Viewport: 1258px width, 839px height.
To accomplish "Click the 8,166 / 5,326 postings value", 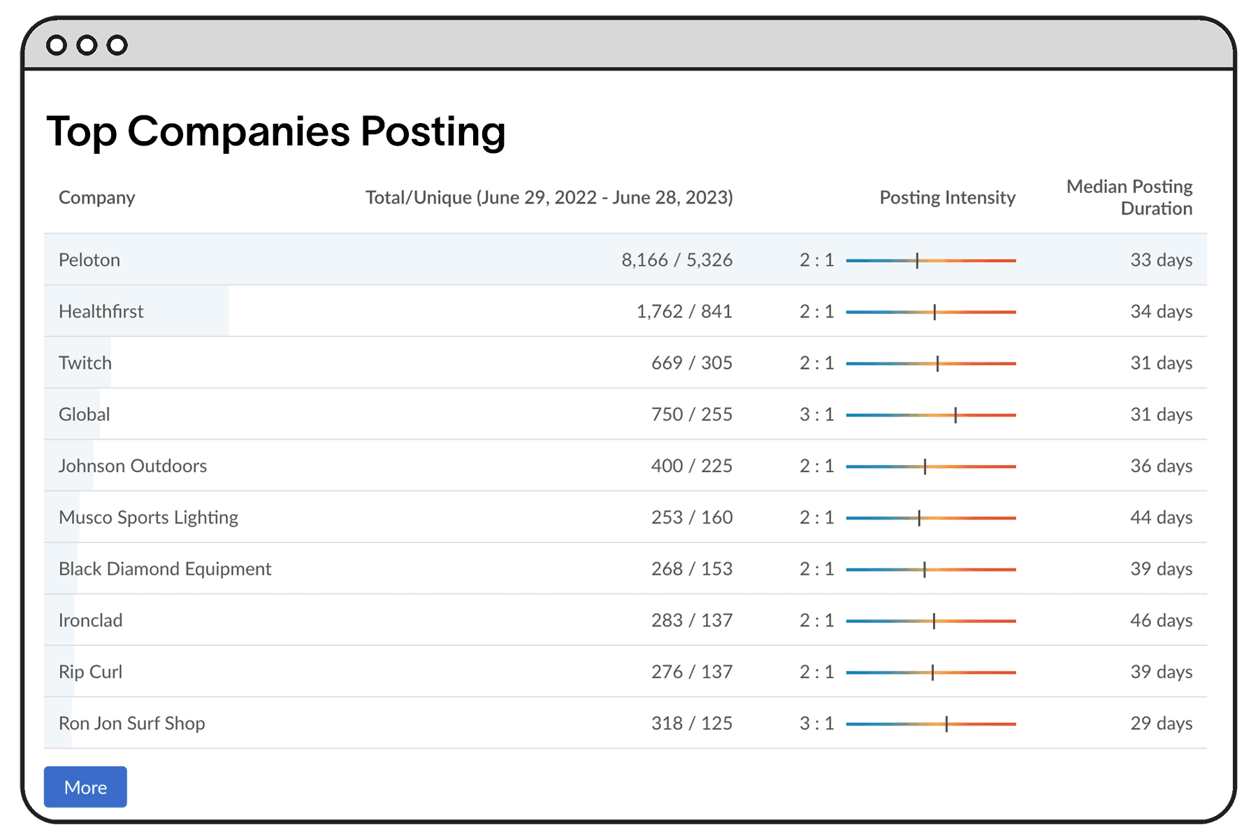I will 677,260.
